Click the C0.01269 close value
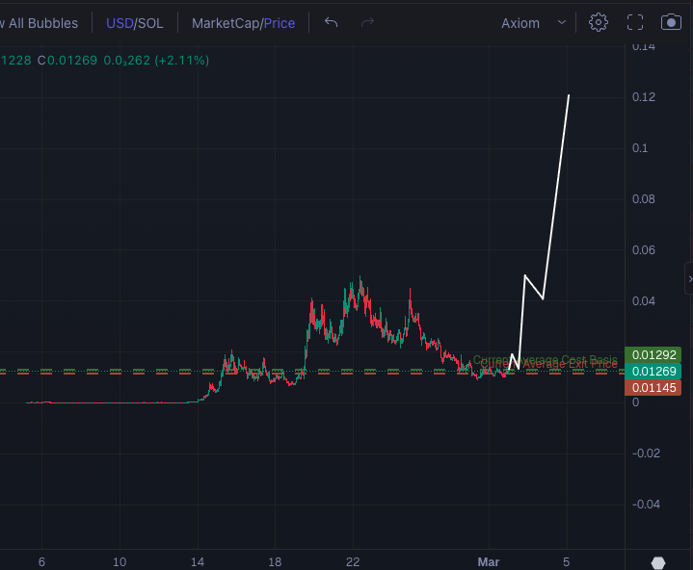Image resolution: width=693 pixels, height=570 pixels. (67, 61)
